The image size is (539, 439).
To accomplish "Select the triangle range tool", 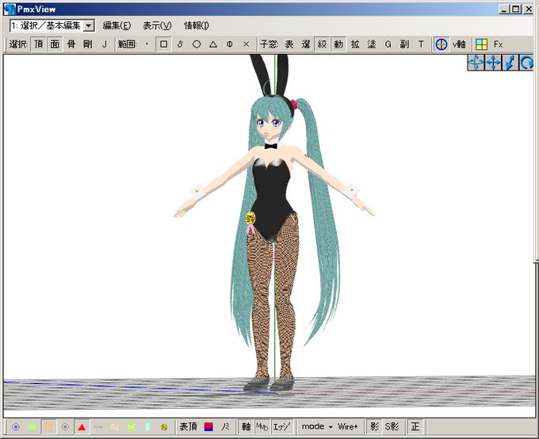I will [x=213, y=44].
